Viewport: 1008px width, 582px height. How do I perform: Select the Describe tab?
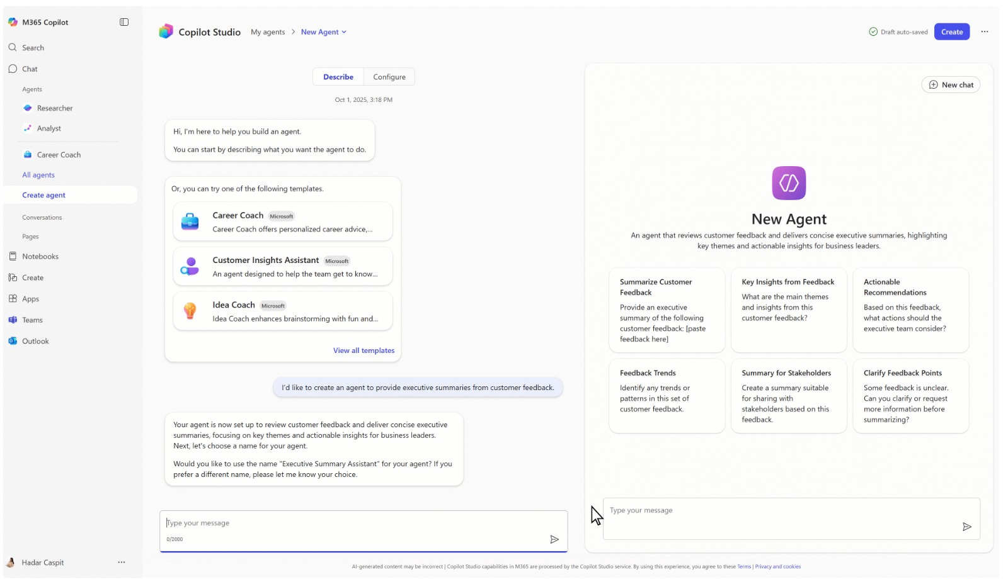click(338, 76)
